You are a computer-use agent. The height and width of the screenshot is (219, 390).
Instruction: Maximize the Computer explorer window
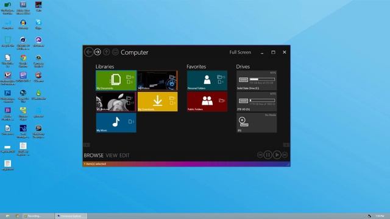click(273, 52)
